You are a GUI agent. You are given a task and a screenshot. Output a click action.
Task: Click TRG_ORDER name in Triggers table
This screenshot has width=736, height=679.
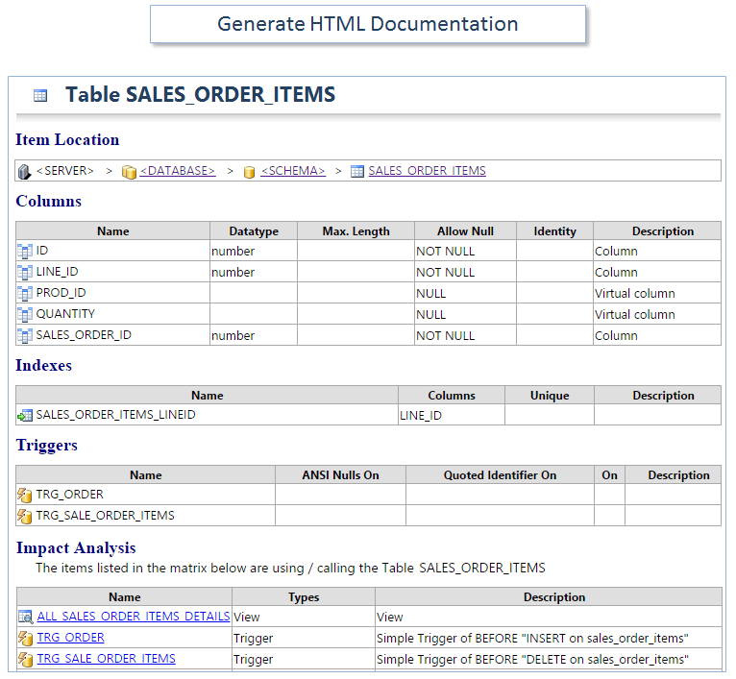(x=69, y=494)
